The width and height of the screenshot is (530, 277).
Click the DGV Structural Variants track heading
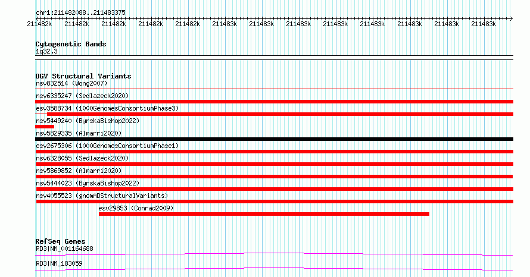83,76
